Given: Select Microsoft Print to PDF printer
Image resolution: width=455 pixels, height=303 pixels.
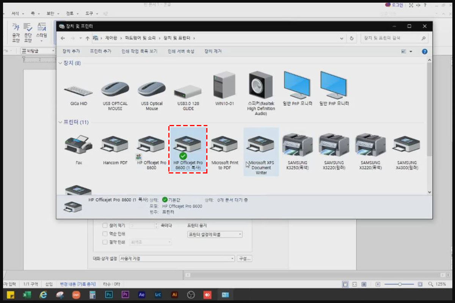Looking at the screenshot, I should point(224,153).
